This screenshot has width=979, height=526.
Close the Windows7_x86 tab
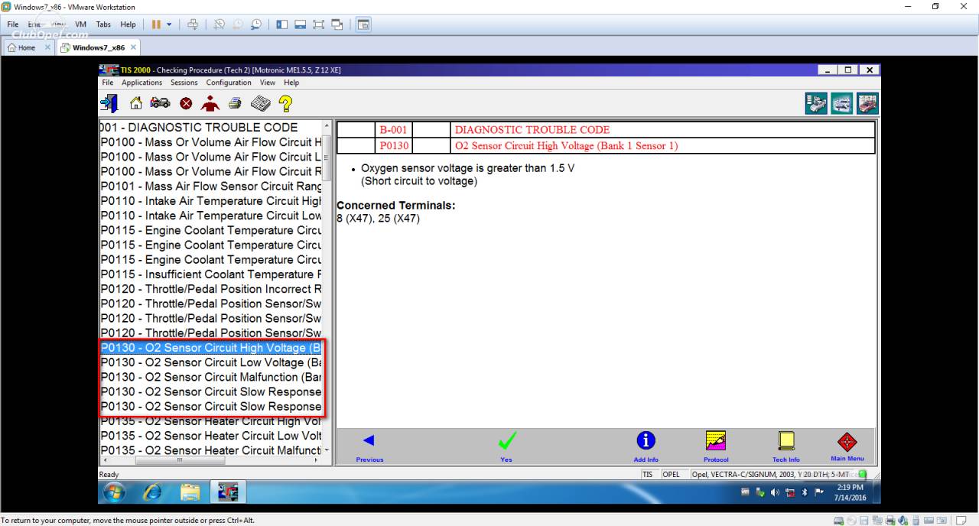133,47
